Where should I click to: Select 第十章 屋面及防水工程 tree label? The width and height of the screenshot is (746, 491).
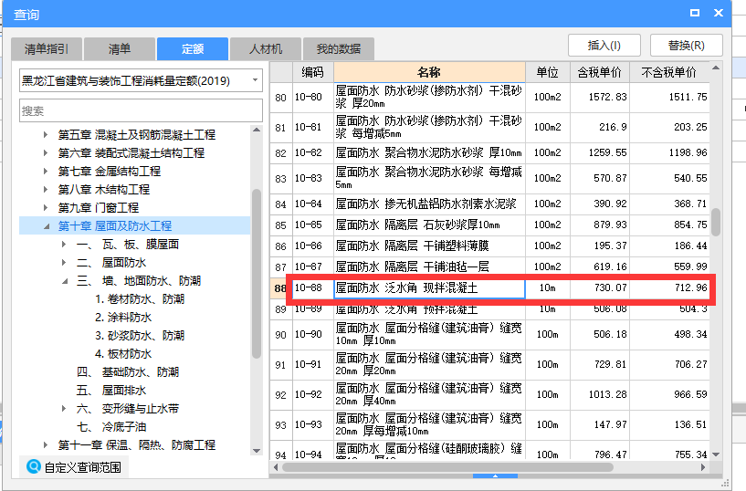115,225
